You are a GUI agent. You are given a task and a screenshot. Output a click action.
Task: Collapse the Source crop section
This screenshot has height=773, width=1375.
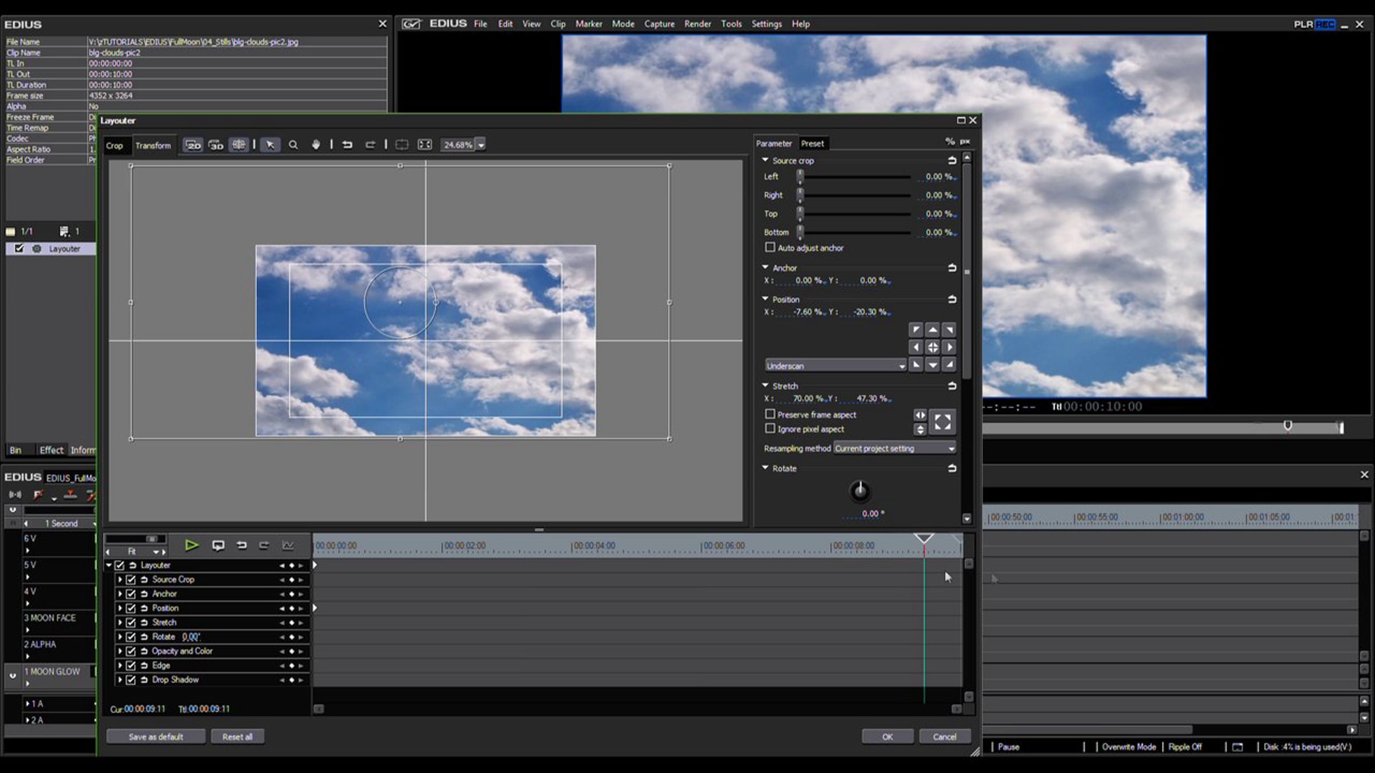765,160
